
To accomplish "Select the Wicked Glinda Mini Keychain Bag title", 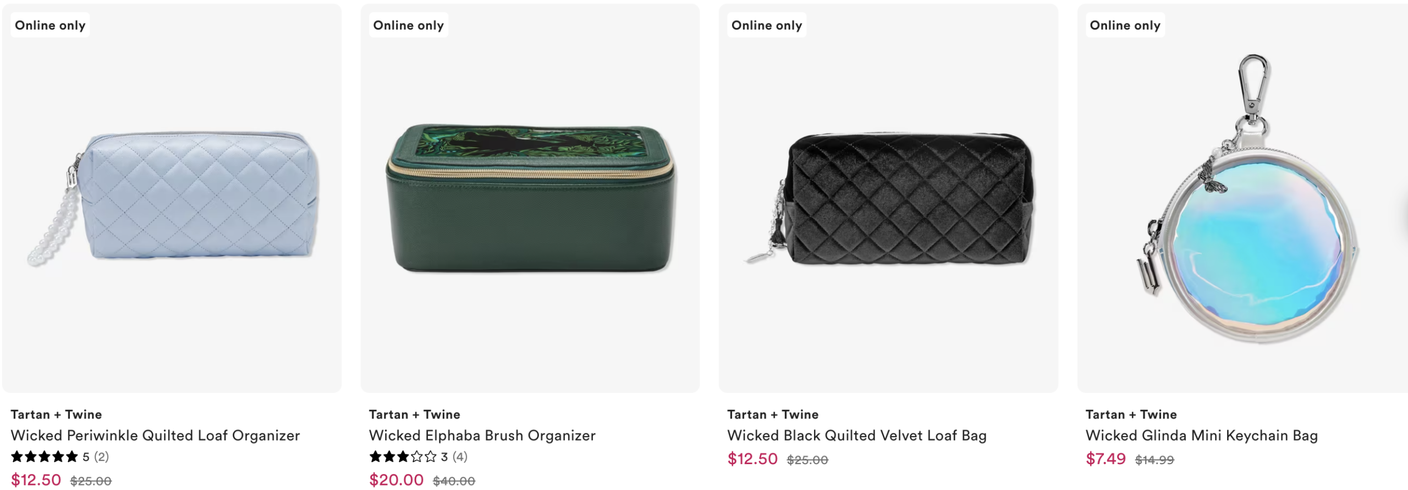I will [x=1201, y=436].
